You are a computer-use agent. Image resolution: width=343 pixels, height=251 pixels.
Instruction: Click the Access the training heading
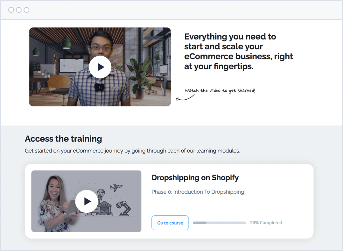[x=63, y=139]
